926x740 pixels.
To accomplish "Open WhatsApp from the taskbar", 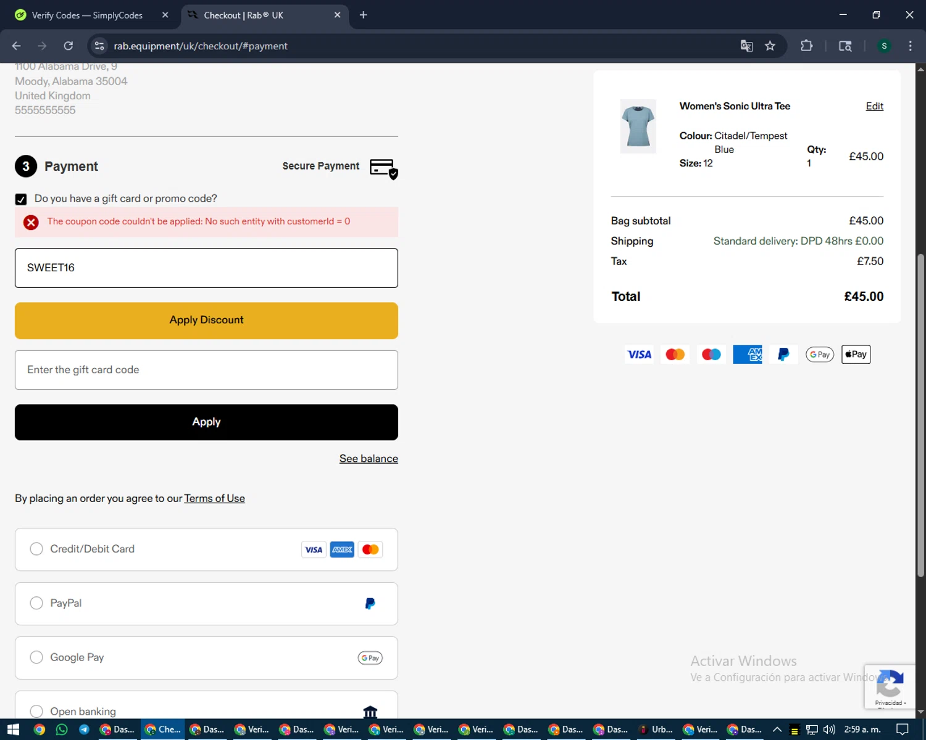I will coord(62,730).
